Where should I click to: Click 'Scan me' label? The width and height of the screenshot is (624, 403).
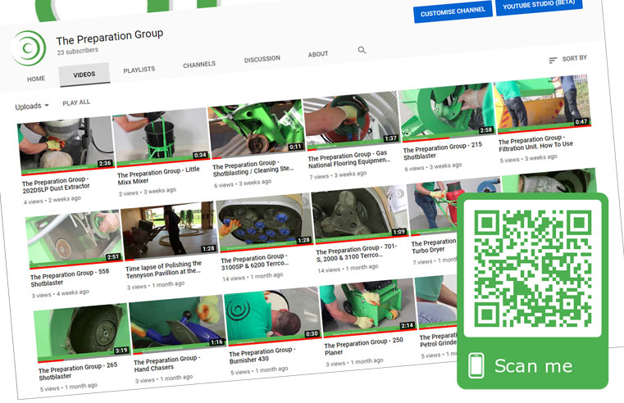click(x=533, y=365)
